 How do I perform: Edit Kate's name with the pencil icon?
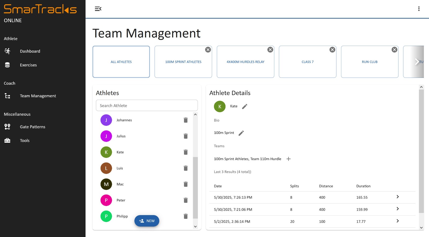pyautogui.click(x=245, y=106)
